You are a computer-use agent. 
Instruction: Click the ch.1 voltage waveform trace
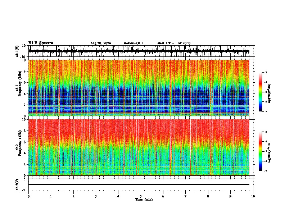pos(139,51)
